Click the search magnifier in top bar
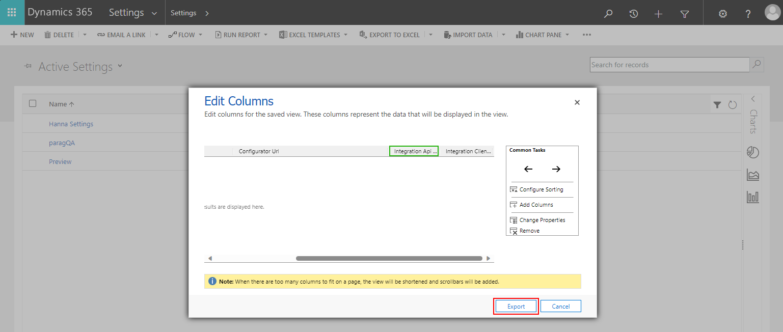The width and height of the screenshot is (783, 332). [608, 14]
